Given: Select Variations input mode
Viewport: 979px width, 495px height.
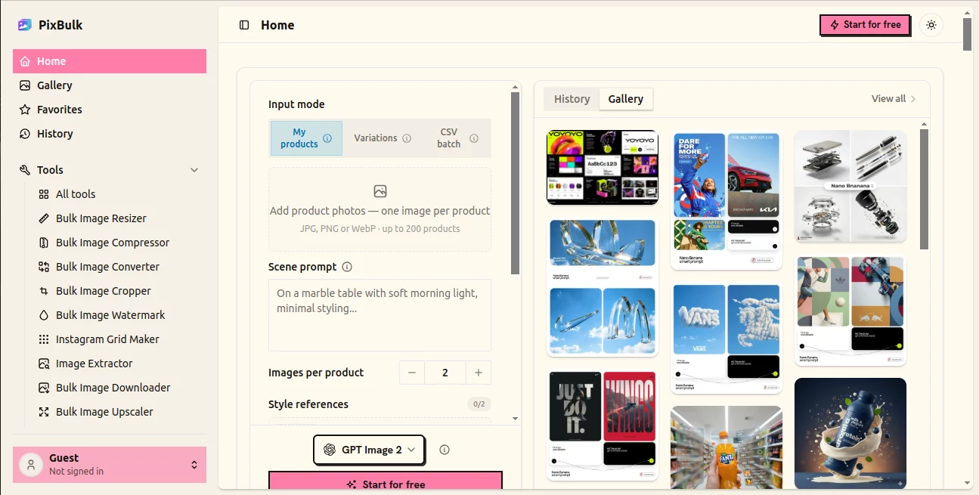Looking at the screenshot, I should tap(383, 138).
